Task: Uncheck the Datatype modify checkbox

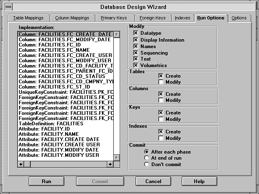Action: pos(136,34)
